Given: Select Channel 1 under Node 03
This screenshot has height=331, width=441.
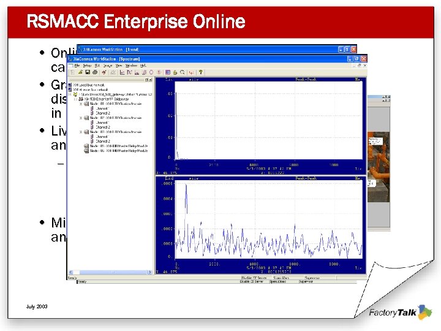Looking at the screenshot, I should [102, 137].
